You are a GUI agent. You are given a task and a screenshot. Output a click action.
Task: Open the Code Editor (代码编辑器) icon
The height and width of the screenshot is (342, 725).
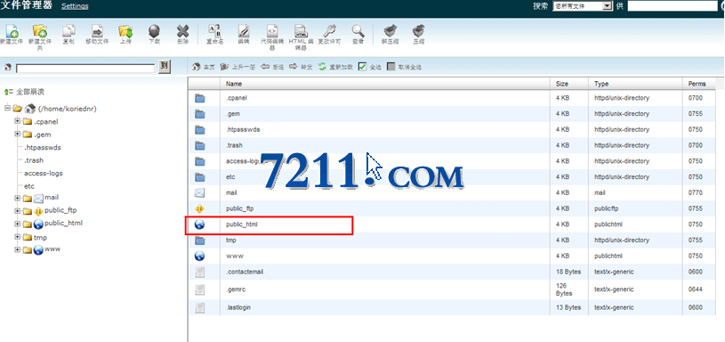[x=272, y=31]
